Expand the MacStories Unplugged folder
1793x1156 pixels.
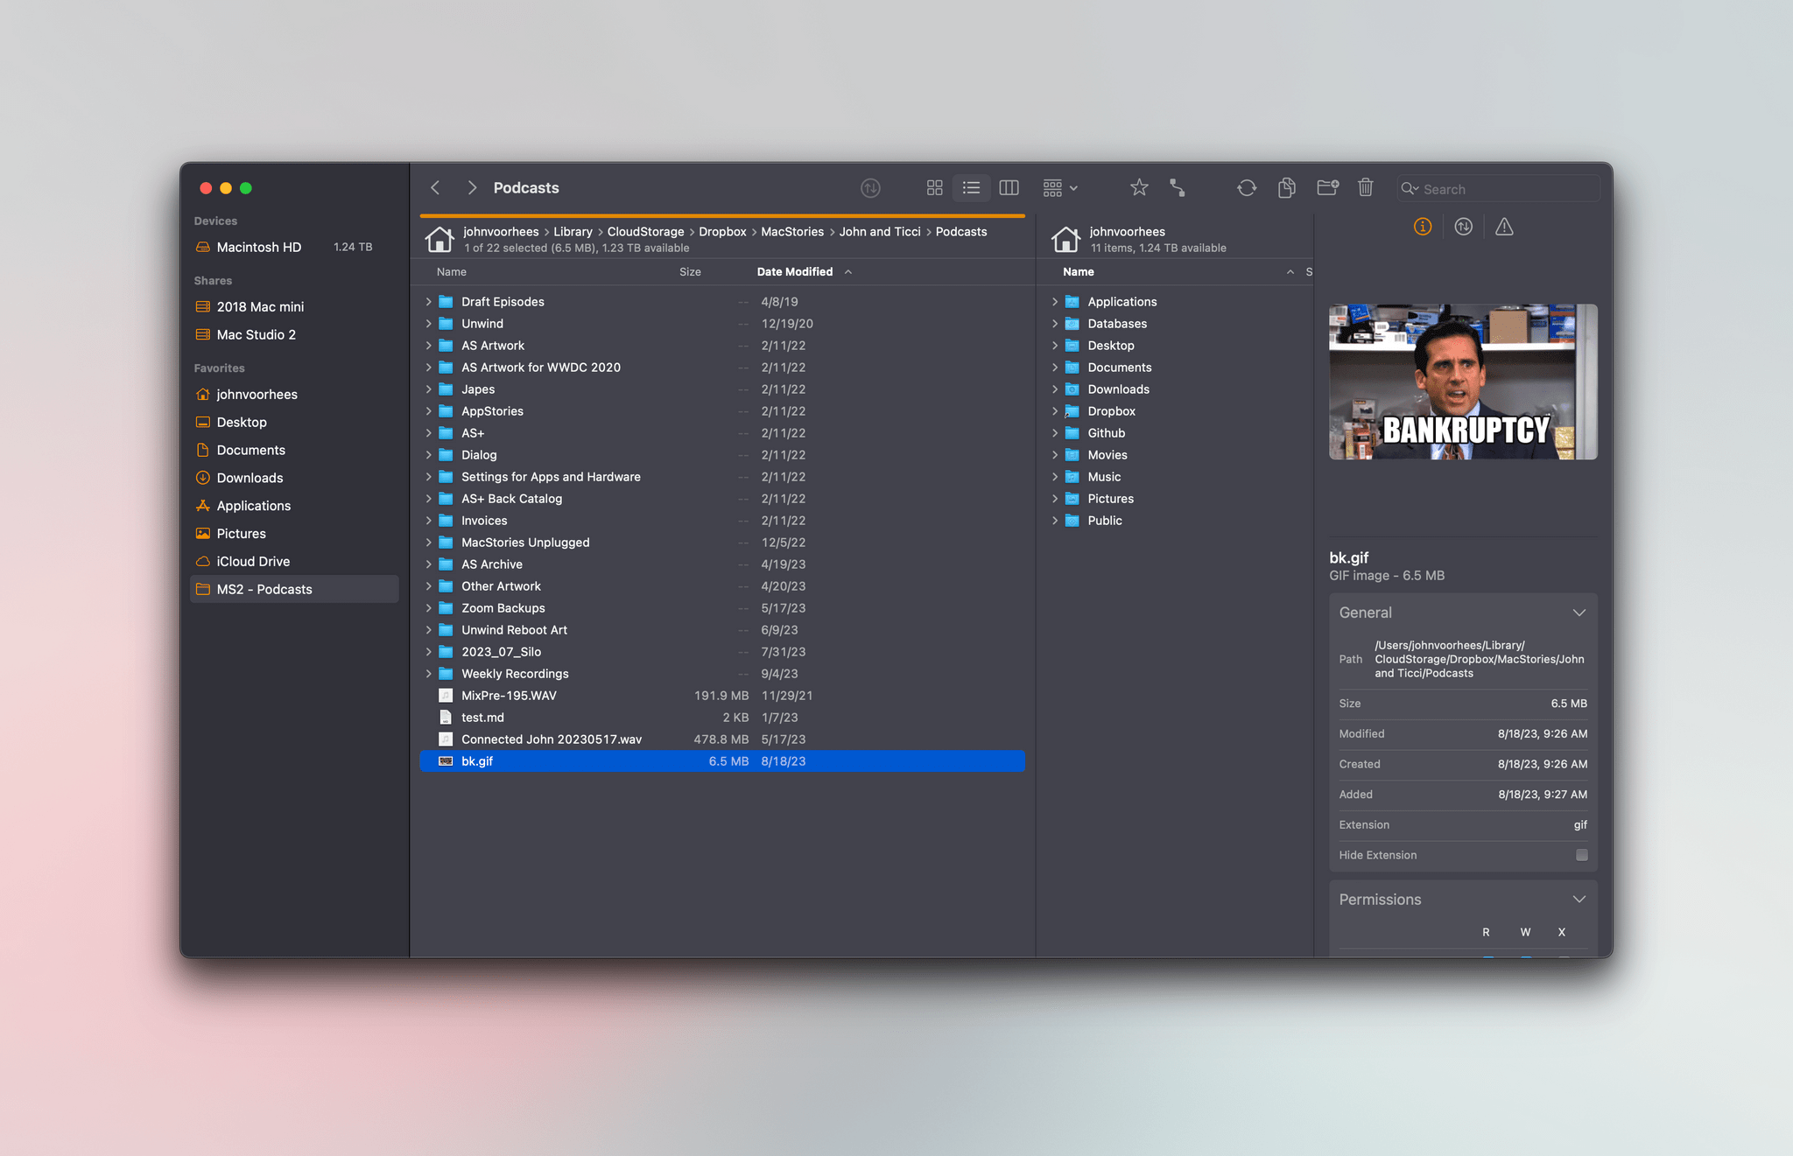[428, 543]
